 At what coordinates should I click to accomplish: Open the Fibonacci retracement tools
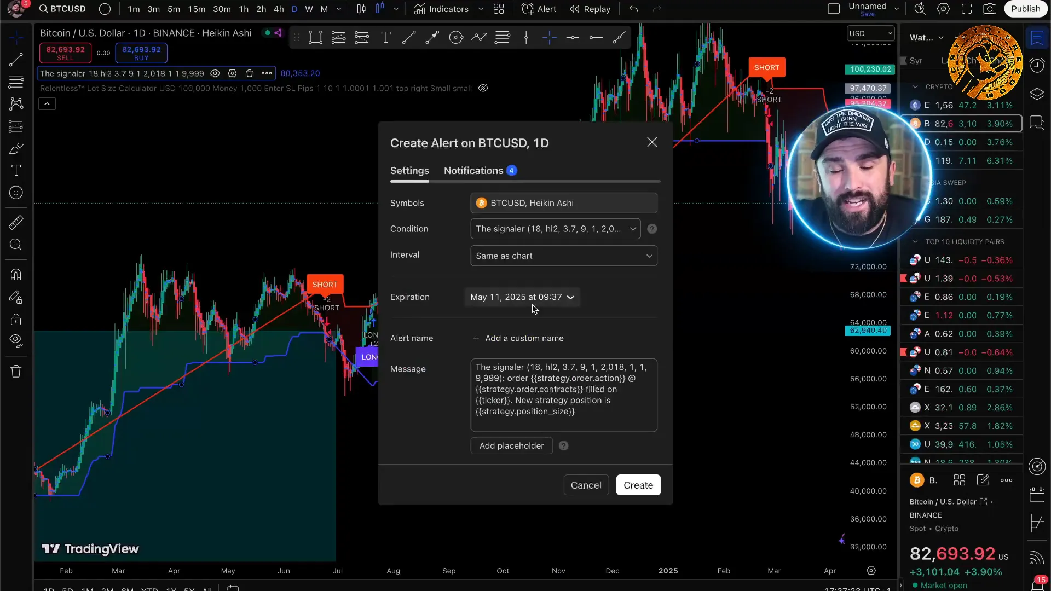click(x=16, y=82)
